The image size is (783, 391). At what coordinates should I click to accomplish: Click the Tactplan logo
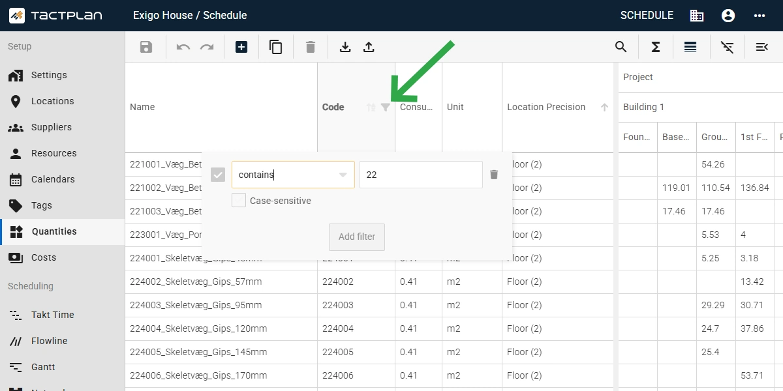[x=55, y=15]
